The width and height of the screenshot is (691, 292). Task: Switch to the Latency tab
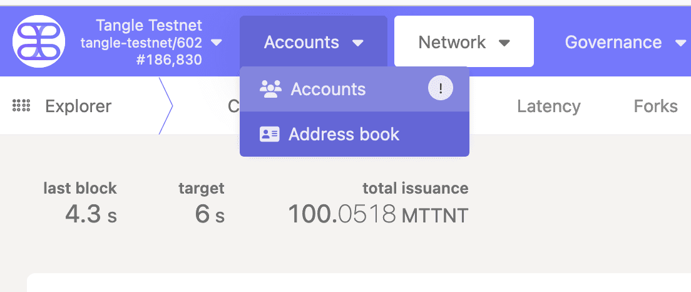click(x=549, y=107)
